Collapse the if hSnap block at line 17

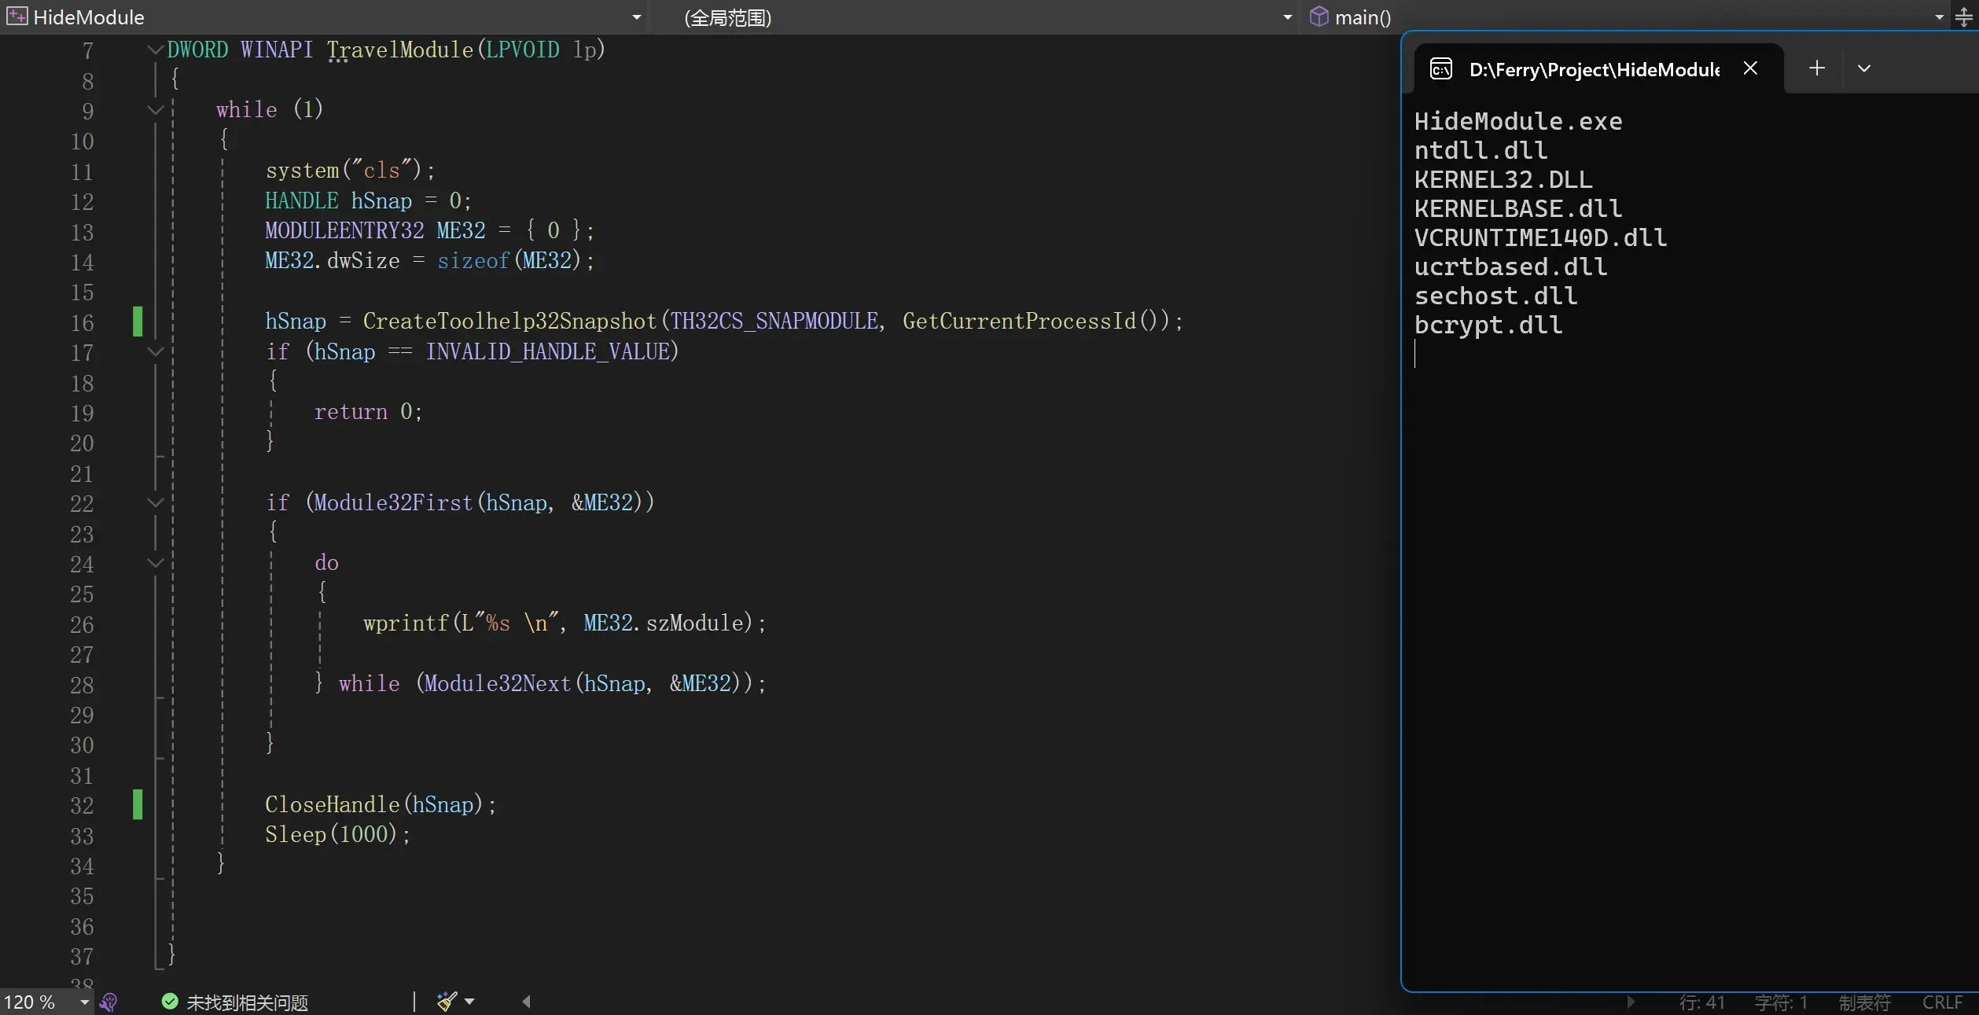click(155, 351)
